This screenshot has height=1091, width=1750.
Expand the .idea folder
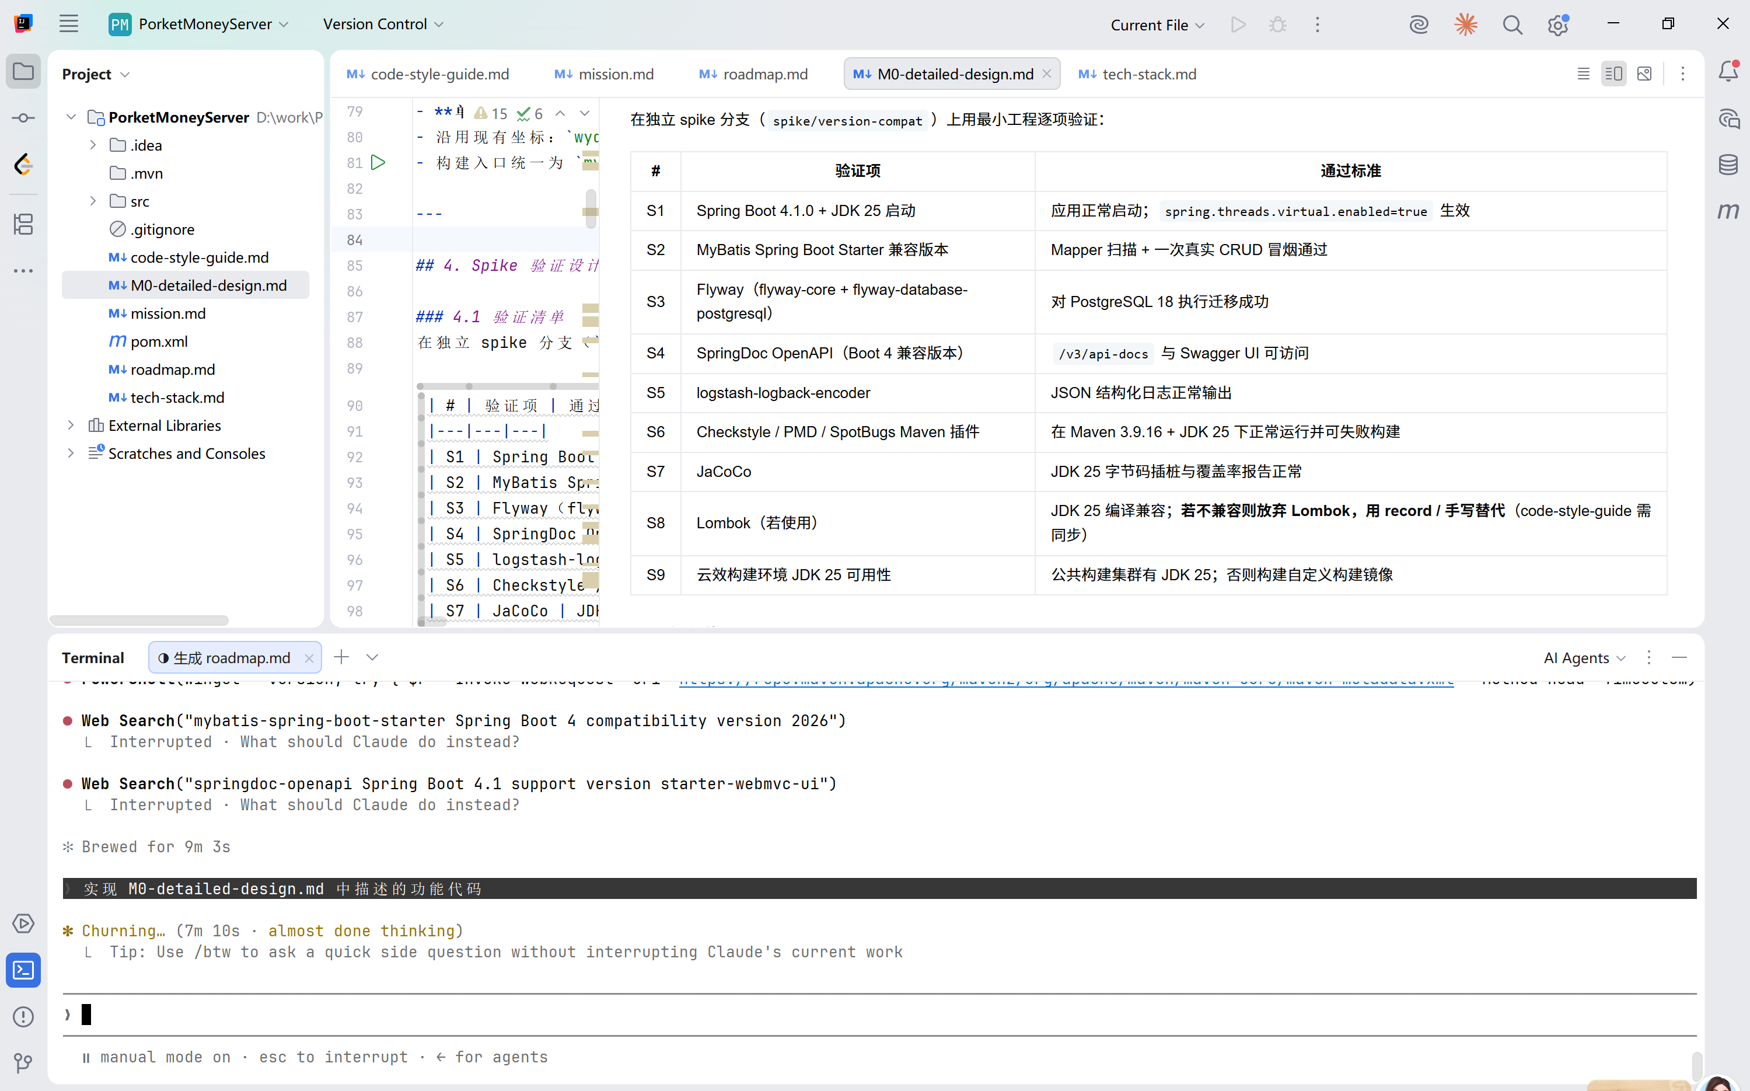pos(93,145)
